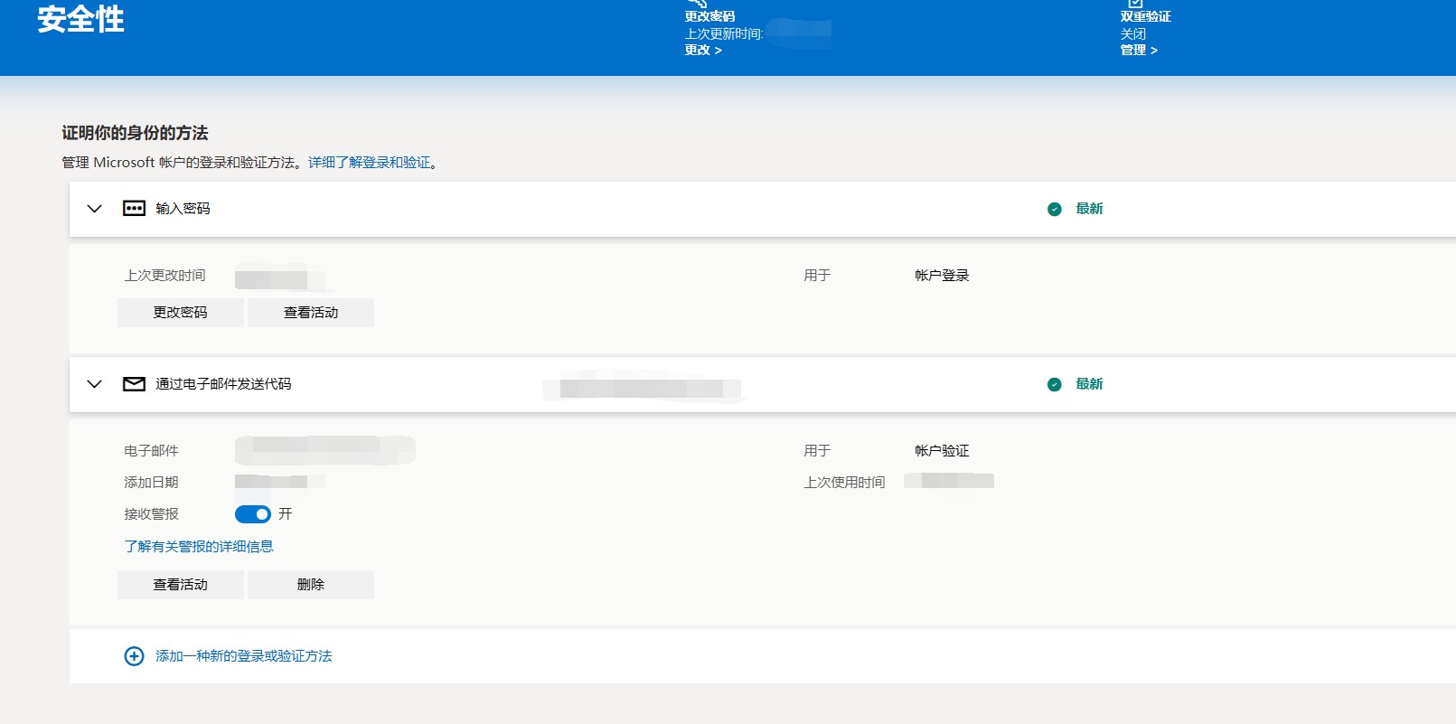This screenshot has width=1456, height=724.
Task: Open 更改 > under 更改密码 in header
Action: (x=702, y=51)
